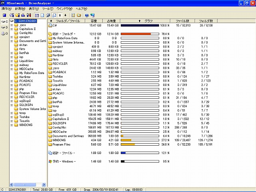Select the S3A1376D001 root node in tree

click(x=26, y=21)
